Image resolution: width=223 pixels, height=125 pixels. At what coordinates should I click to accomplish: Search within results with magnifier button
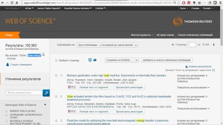(46, 93)
